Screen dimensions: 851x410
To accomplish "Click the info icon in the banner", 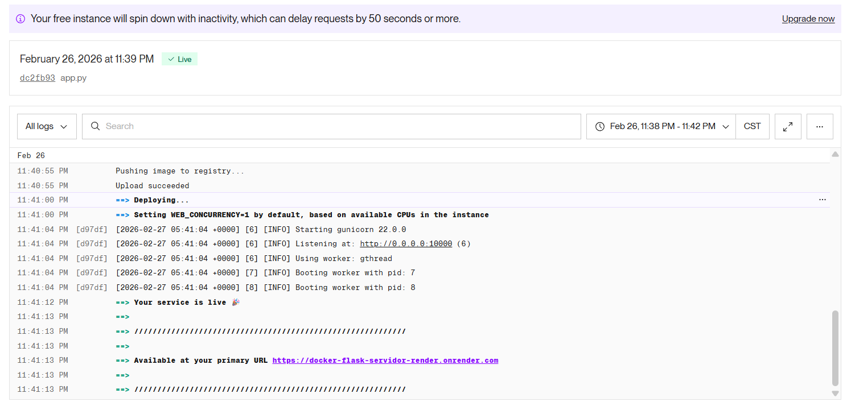I will 20,19.
